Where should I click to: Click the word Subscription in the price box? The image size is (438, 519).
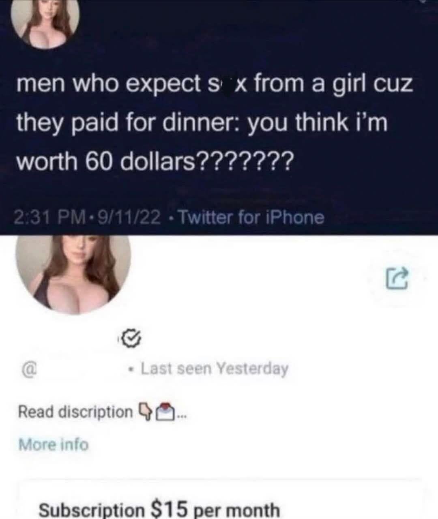pyautogui.click(x=91, y=510)
